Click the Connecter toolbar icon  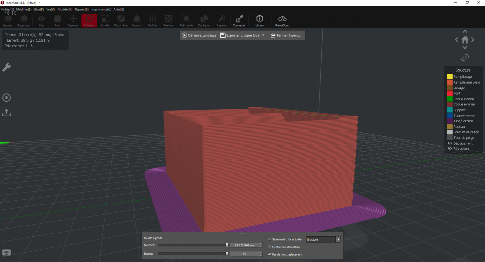click(x=239, y=21)
